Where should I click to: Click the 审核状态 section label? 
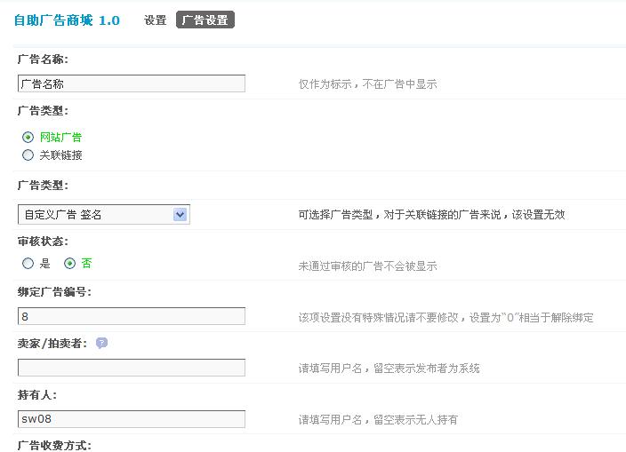(x=43, y=241)
